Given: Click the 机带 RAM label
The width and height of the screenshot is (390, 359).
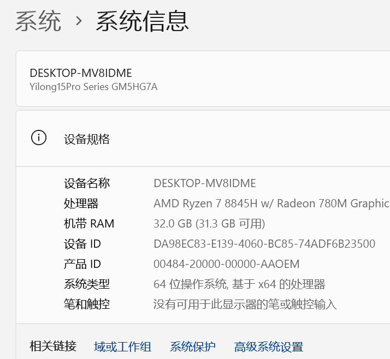Looking at the screenshot, I should pos(89,224).
